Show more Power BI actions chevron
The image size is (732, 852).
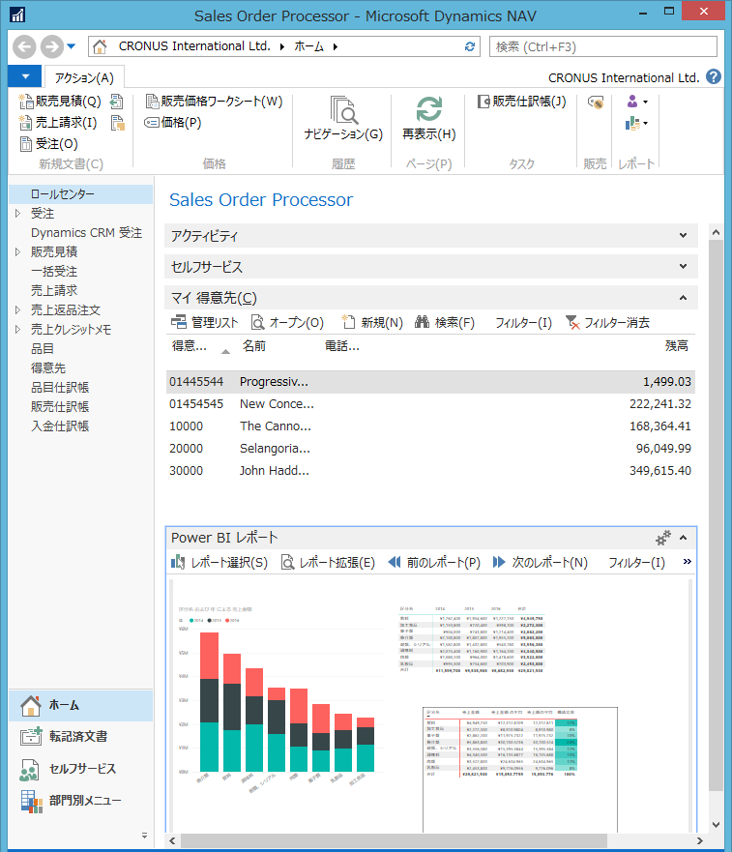pyautogui.click(x=688, y=561)
